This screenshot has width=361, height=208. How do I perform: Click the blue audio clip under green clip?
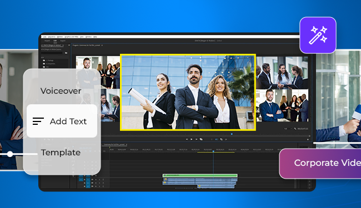point(200,180)
